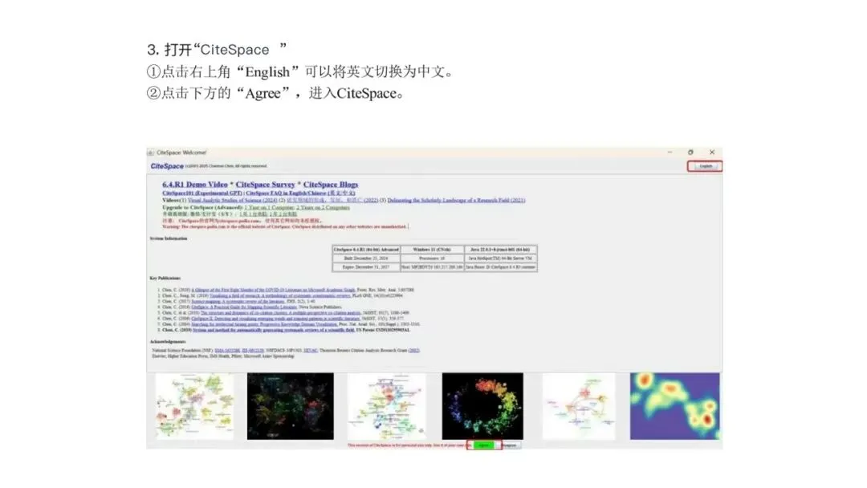
Task: Open the CiteSpace Blogs link
Action: coord(330,184)
